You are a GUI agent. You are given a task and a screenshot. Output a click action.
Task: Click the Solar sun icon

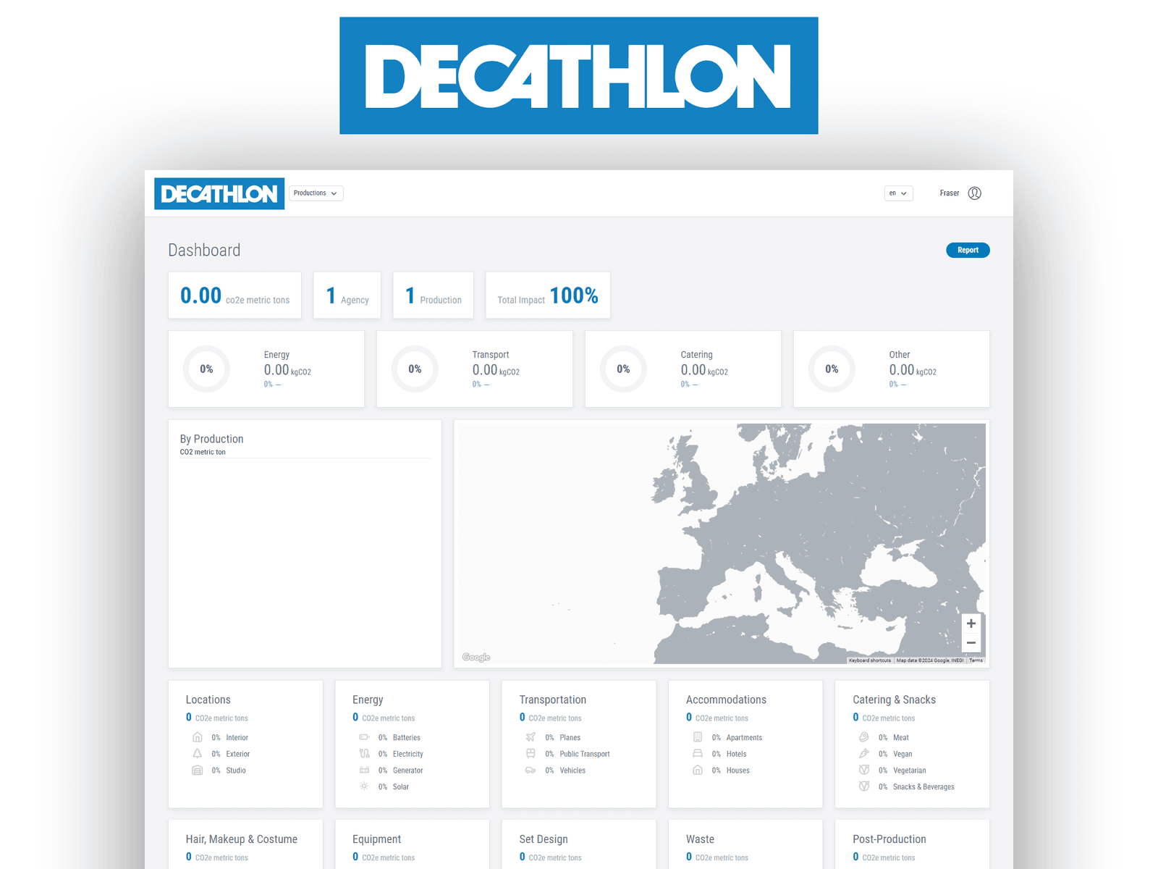pos(364,786)
